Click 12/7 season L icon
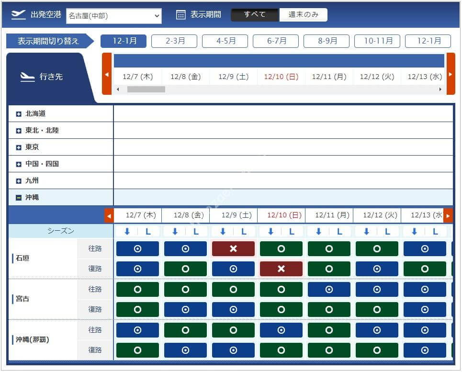462x372 pixels. coord(148,232)
